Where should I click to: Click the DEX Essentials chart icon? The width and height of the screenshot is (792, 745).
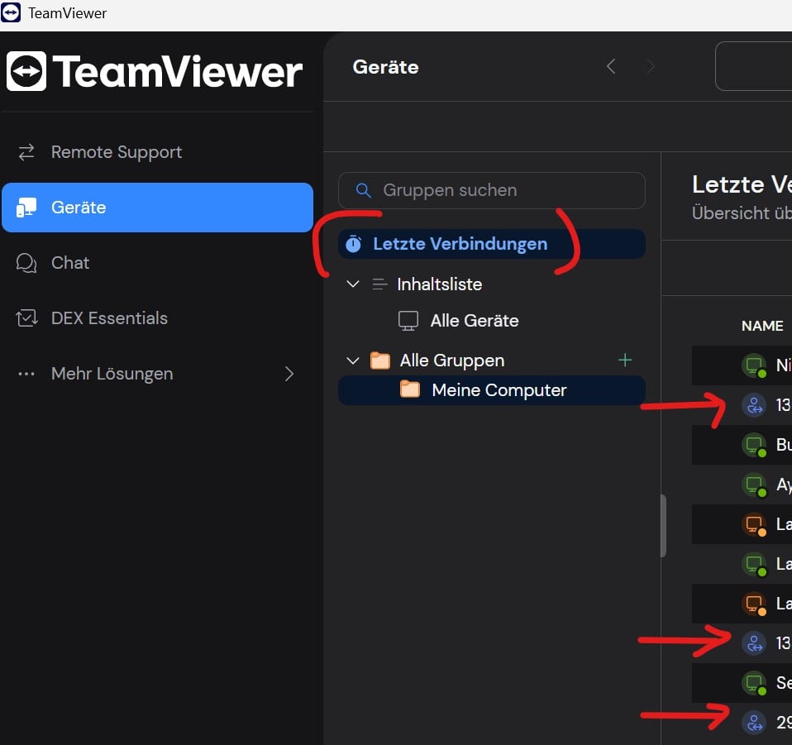(x=26, y=318)
